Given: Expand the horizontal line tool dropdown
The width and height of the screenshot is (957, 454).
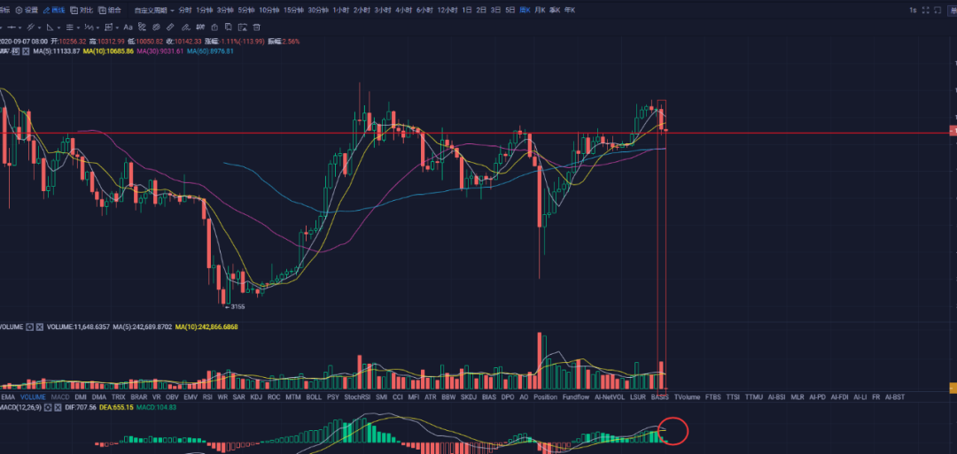Looking at the screenshot, I should coord(20,27).
